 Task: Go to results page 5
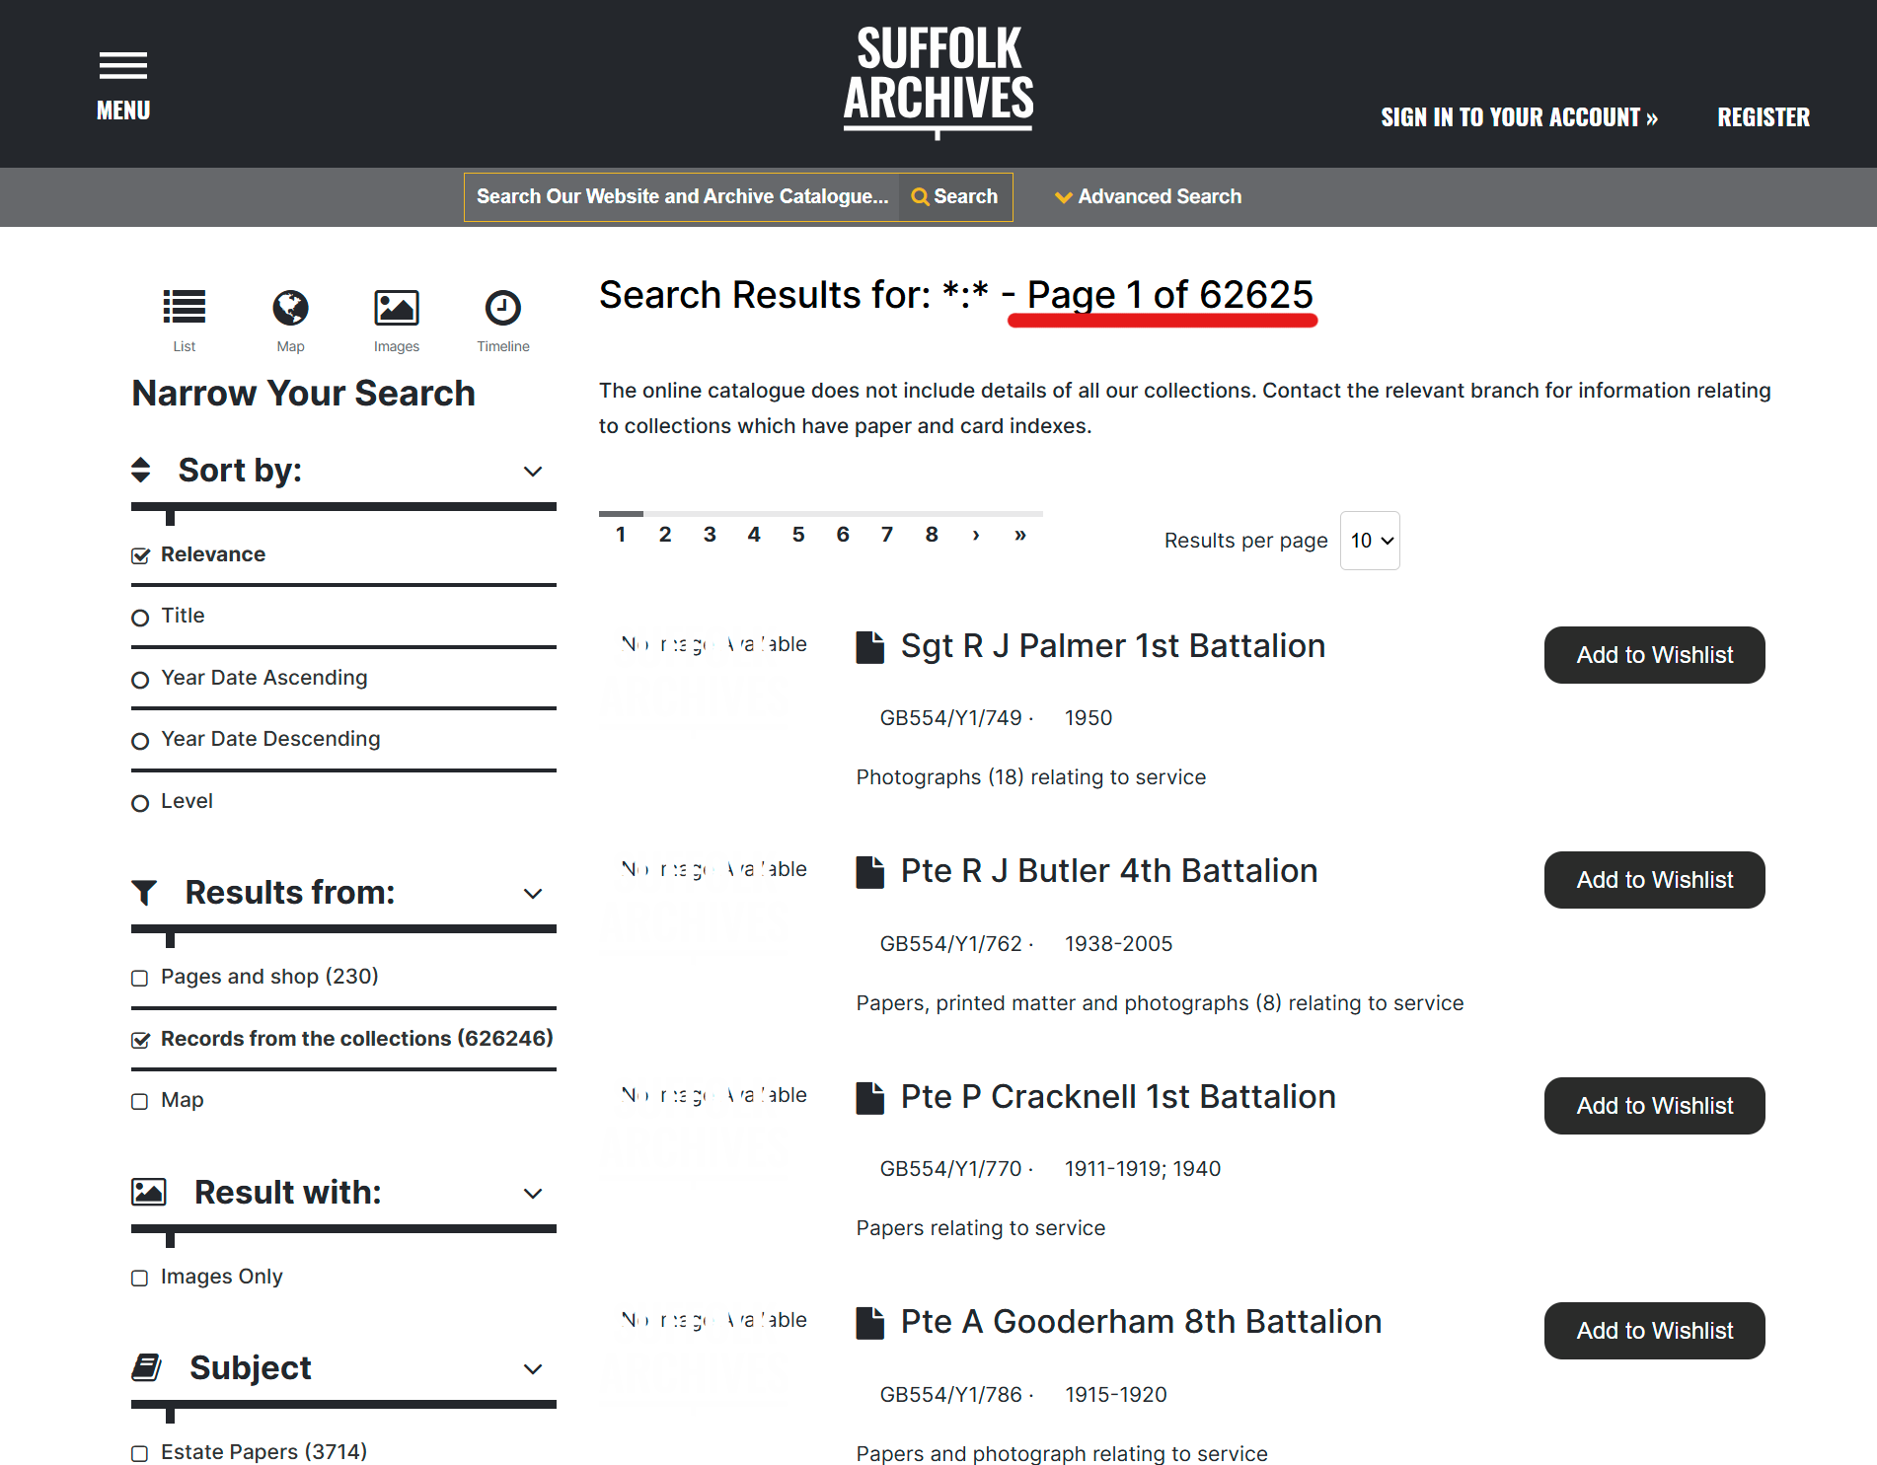click(798, 534)
